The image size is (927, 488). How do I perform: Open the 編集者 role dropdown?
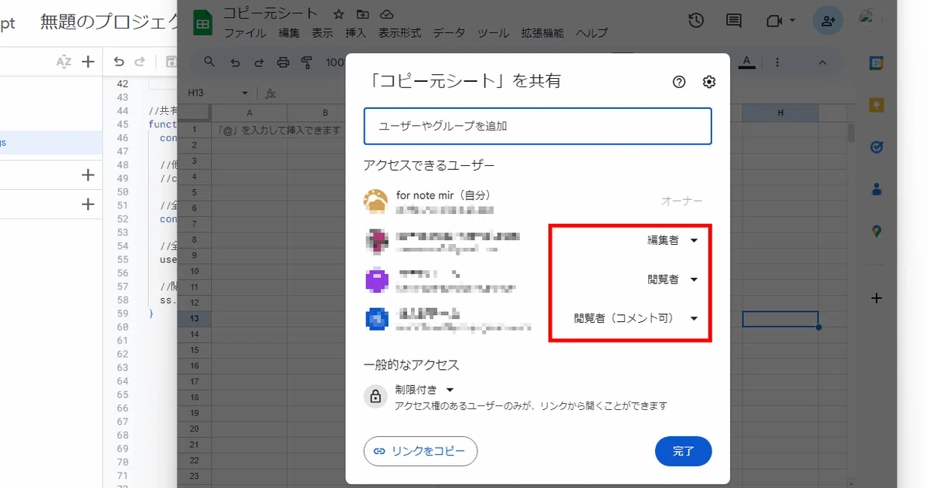click(673, 240)
